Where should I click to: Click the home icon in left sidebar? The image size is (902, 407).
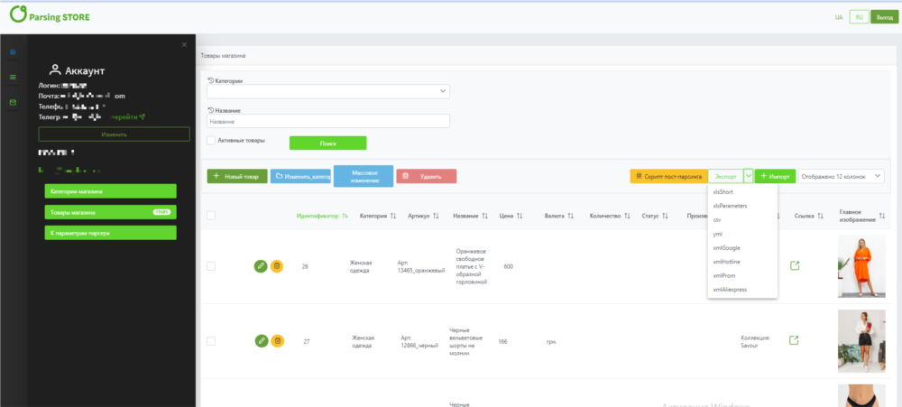(13, 51)
